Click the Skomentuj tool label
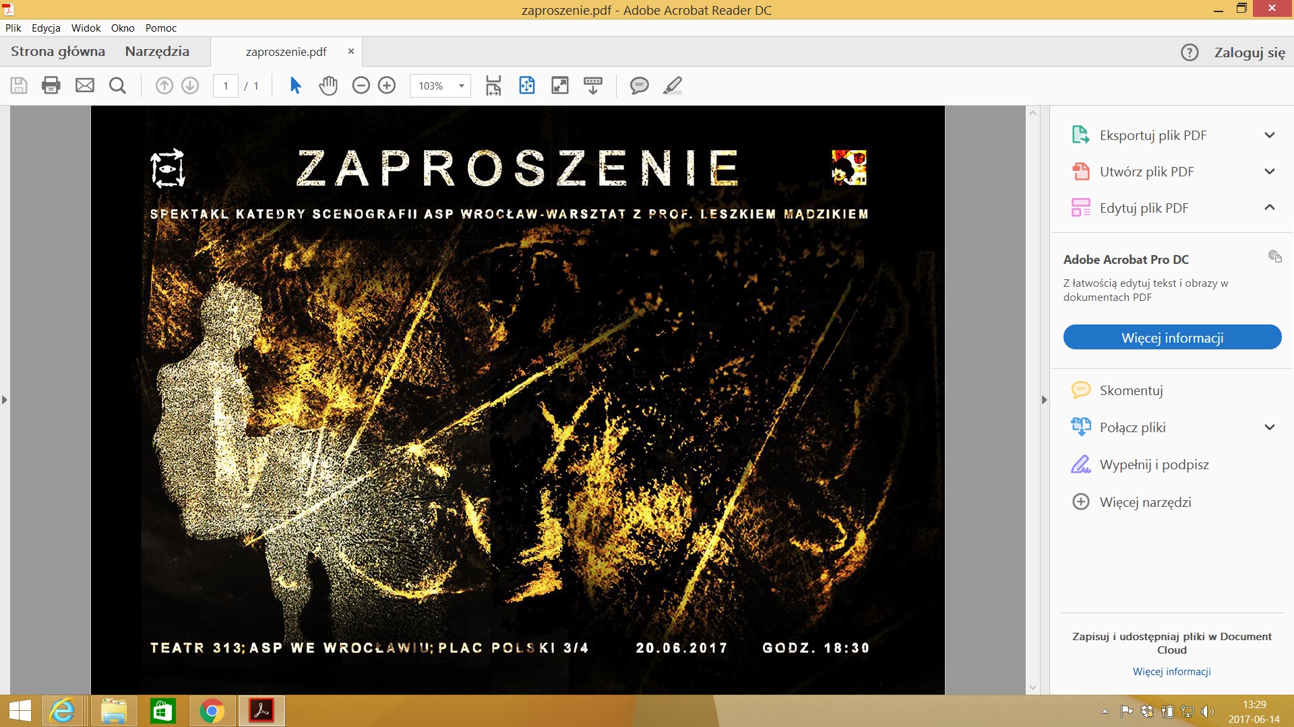 click(x=1132, y=390)
